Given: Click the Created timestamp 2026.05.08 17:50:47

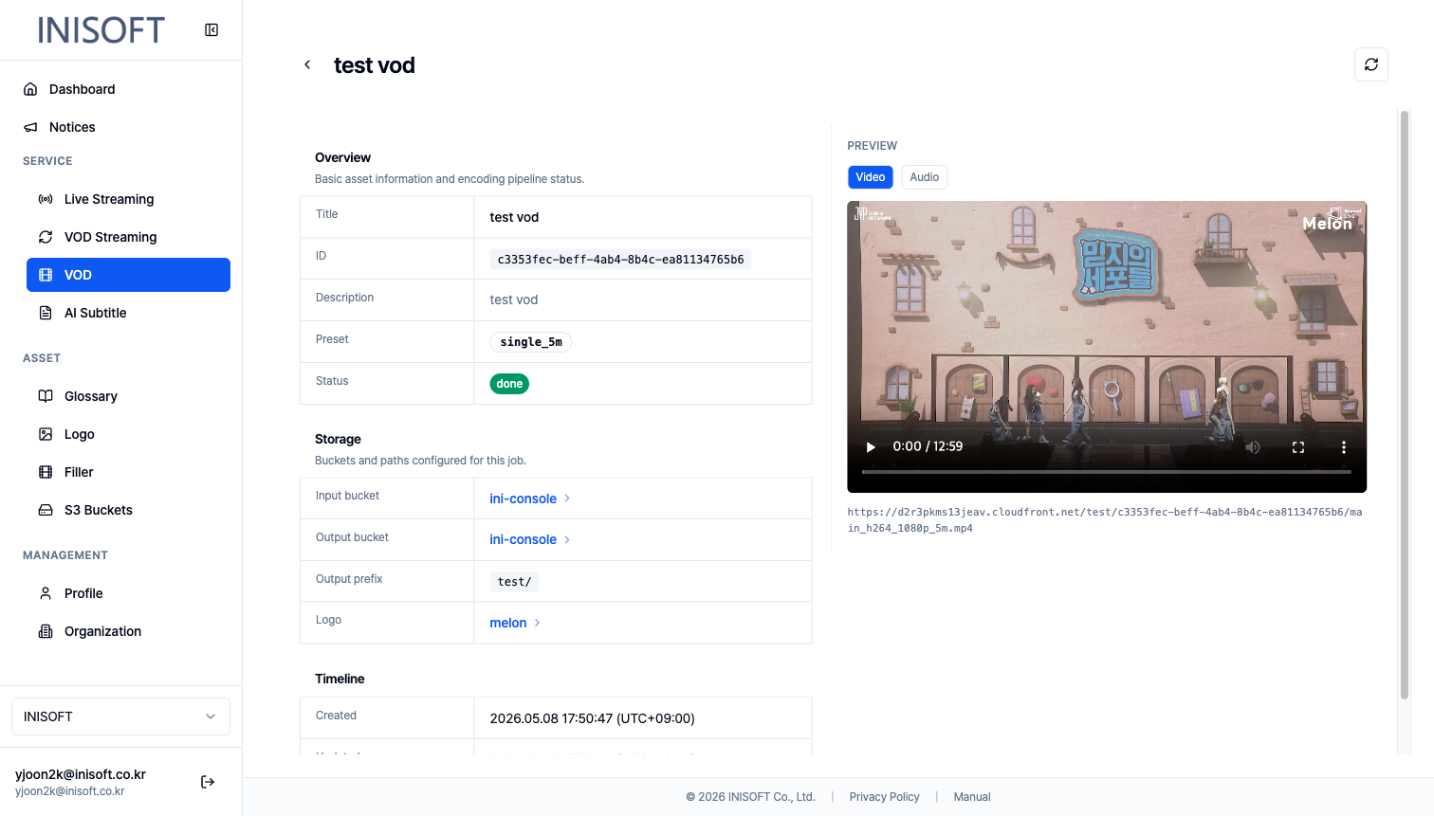Looking at the screenshot, I should [x=593, y=718].
